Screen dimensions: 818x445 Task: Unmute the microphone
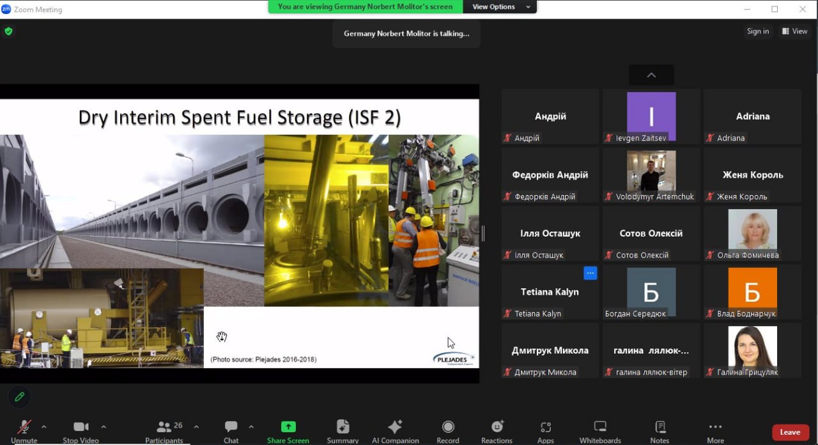(x=24, y=427)
